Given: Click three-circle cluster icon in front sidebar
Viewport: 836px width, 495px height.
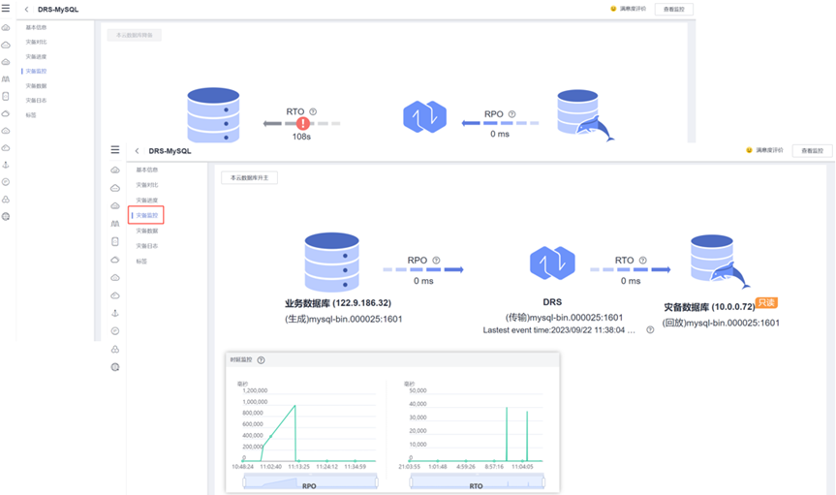Looking at the screenshot, I should point(115,350).
